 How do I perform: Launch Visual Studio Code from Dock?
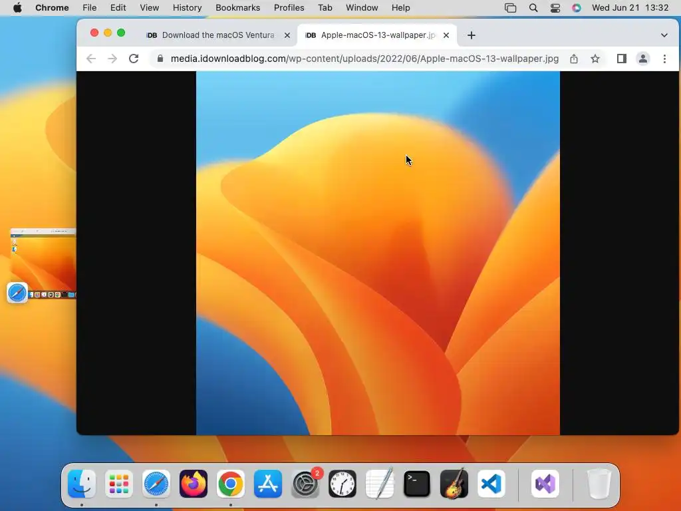point(491,484)
